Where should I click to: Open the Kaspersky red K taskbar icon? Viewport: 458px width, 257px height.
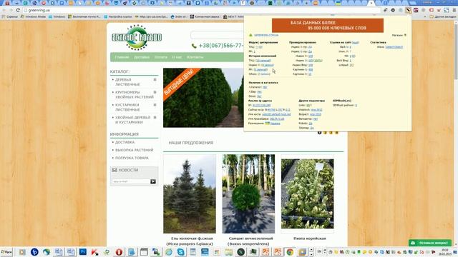point(94,252)
